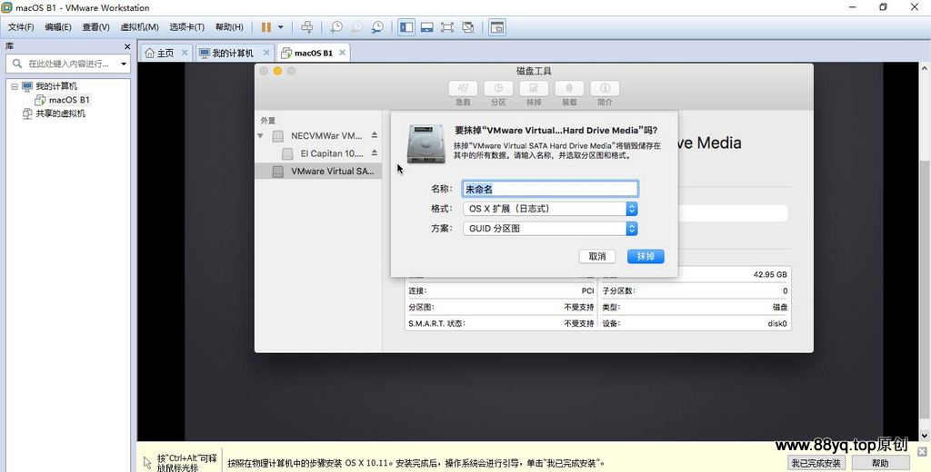The image size is (931, 472).
Task: Open the 编辑(E) menu
Action: tap(57, 27)
